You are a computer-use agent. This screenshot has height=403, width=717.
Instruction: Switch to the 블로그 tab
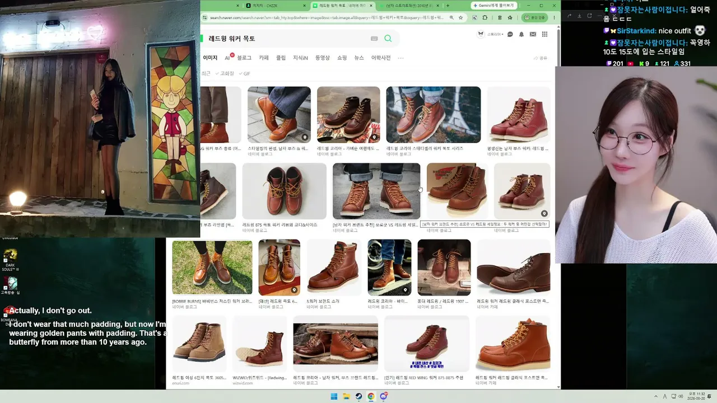[x=244, y=58]
